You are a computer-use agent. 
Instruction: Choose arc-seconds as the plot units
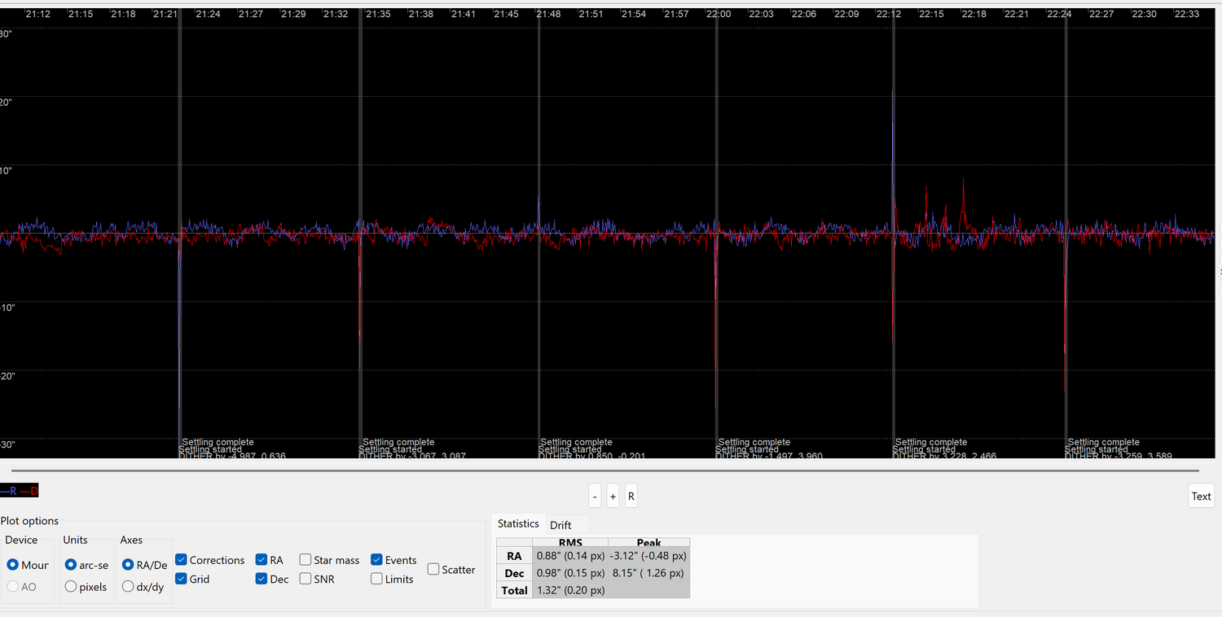72,565
